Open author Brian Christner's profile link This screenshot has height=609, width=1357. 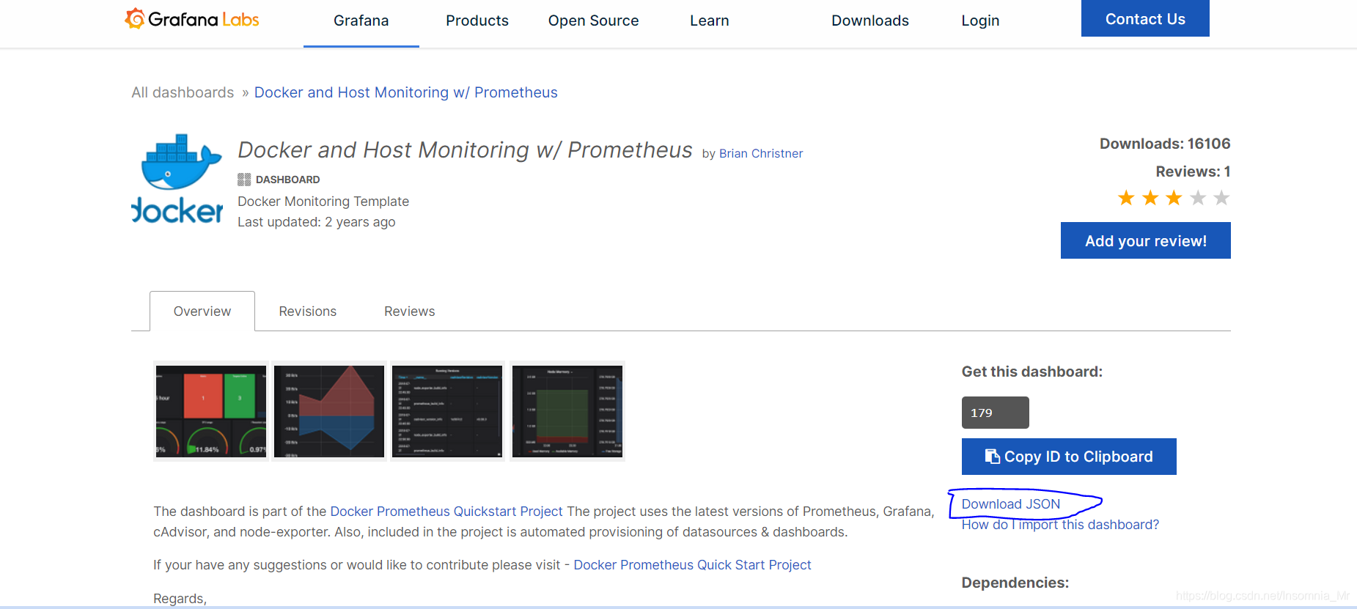click(x=761, y=153)
